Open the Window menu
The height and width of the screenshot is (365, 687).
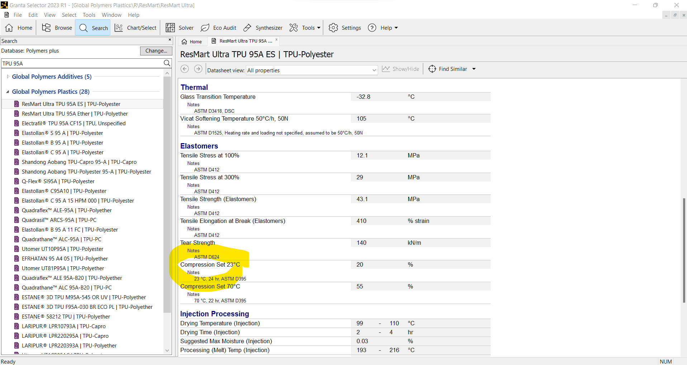pos(111,15)
